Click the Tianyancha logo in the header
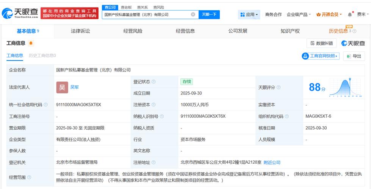The height and width of the screenshot is (189, 371). point(20,14)
